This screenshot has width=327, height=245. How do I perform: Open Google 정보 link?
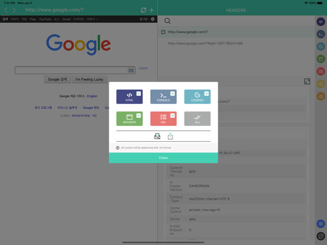pos(91,108)
